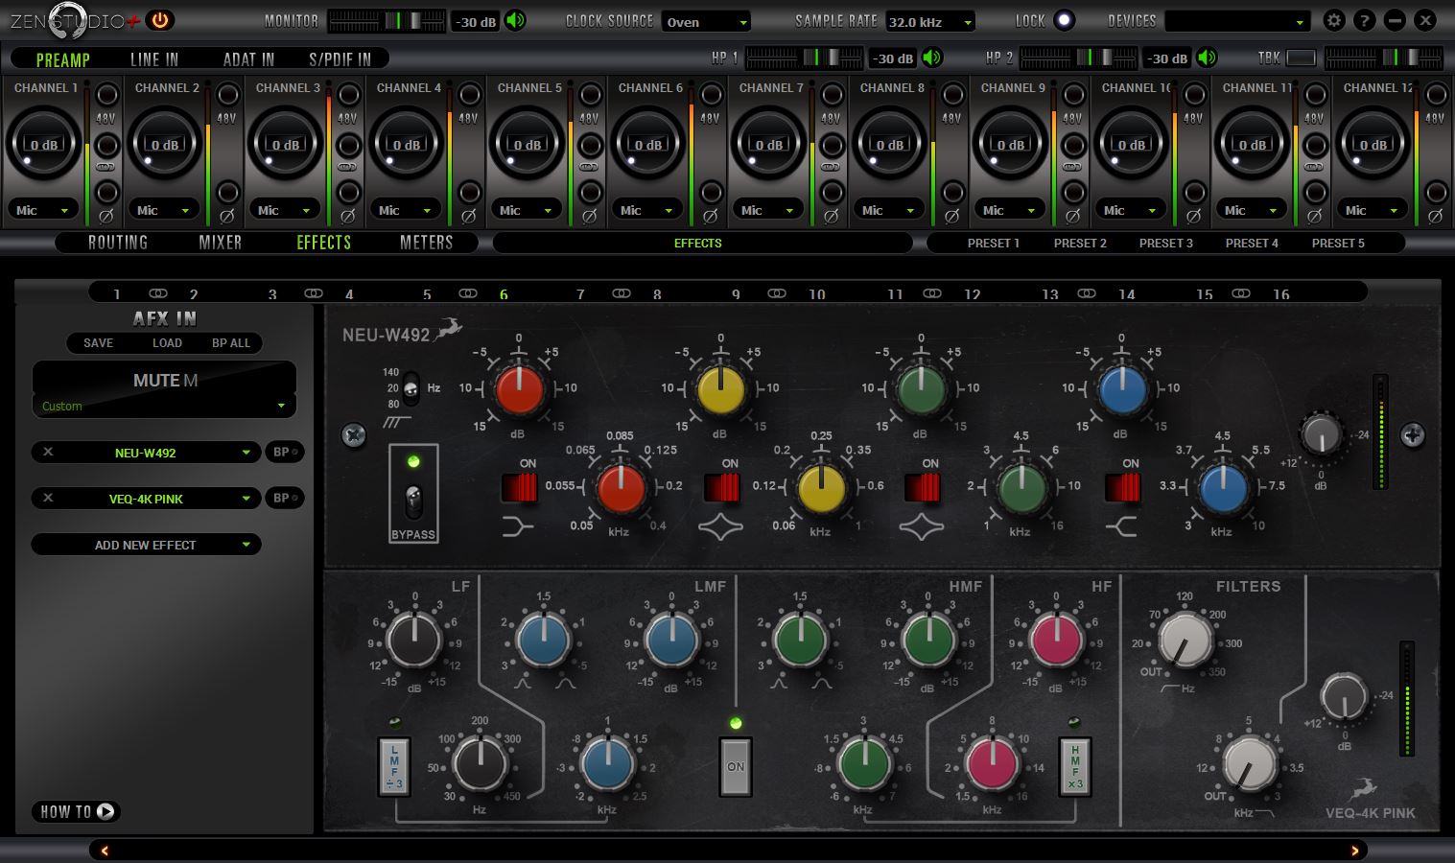Click the power icon beside Zen Studio+ logo

pos(160,20)
